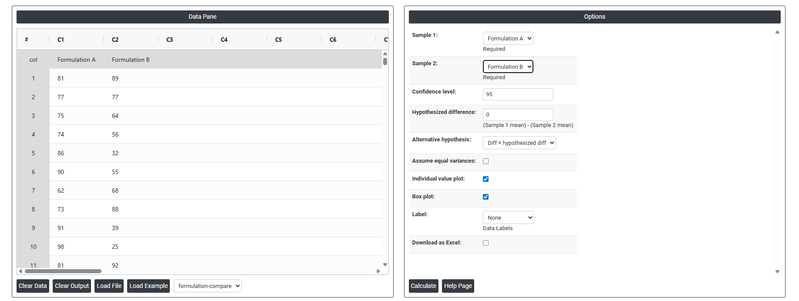Uncheck the Individual value plot option
This screenshot has width=799, height=301.
(485, 179)
